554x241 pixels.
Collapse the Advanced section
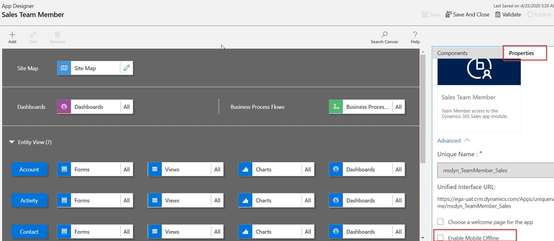point(454,140)
